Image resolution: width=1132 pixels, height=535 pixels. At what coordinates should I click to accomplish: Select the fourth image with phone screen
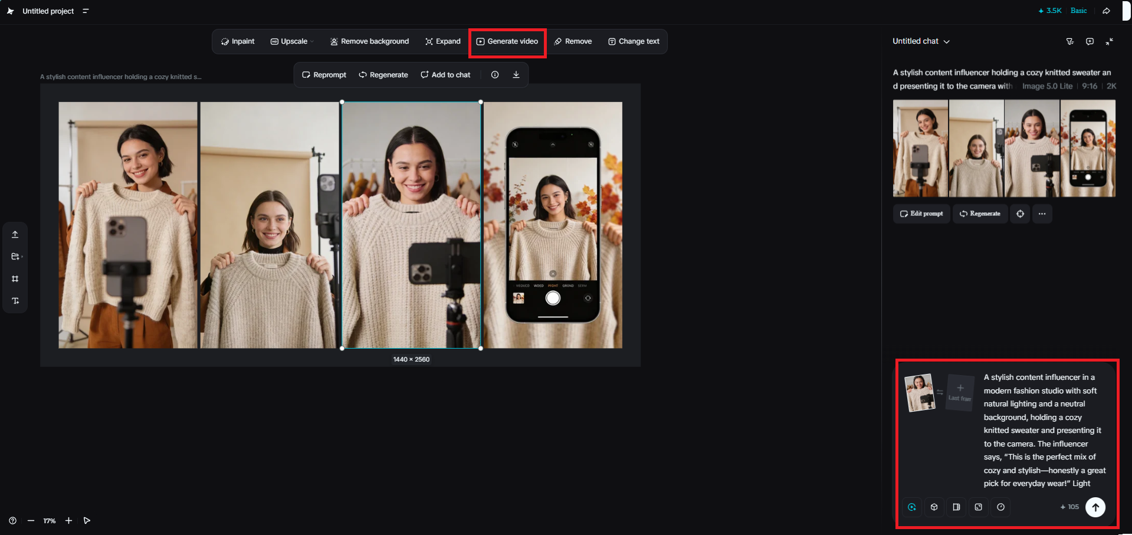coord(553,225)
